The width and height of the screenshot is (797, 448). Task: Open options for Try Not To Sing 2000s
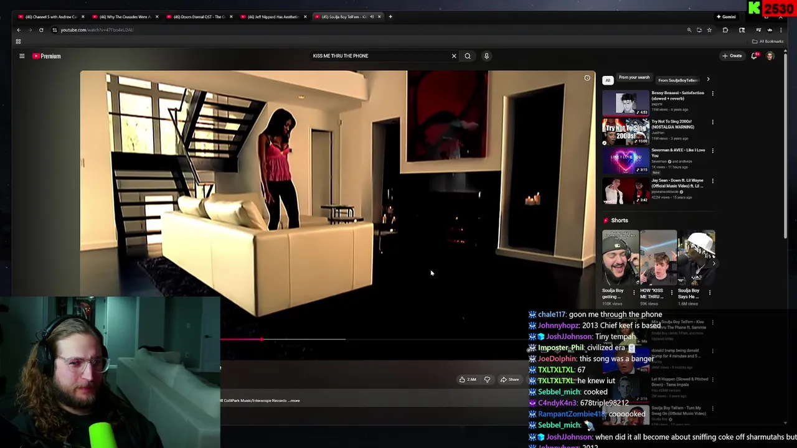pyautogui.click(x=713, y=122)
